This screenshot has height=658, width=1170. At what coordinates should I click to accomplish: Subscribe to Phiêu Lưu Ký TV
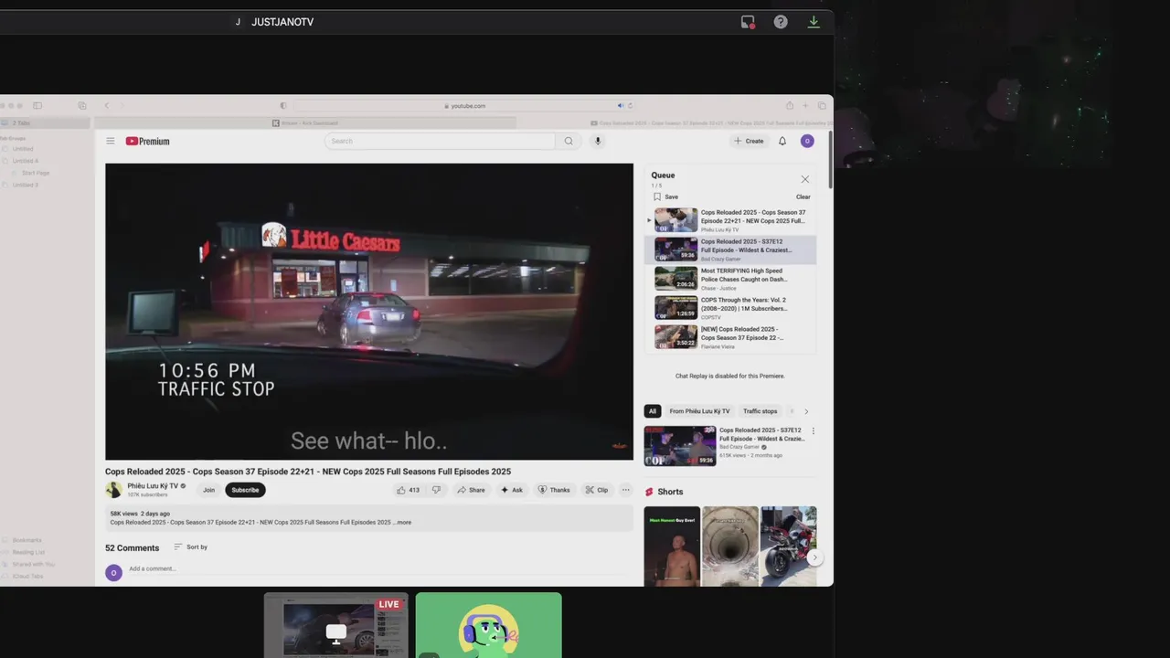(x=245, y=490)
